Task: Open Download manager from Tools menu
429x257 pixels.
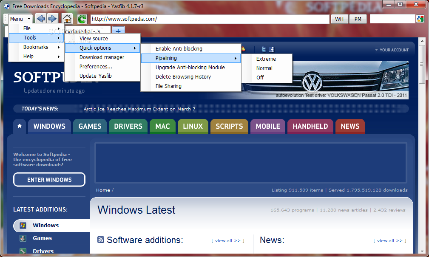Action: pyautogui.click(x=102, y=57)
